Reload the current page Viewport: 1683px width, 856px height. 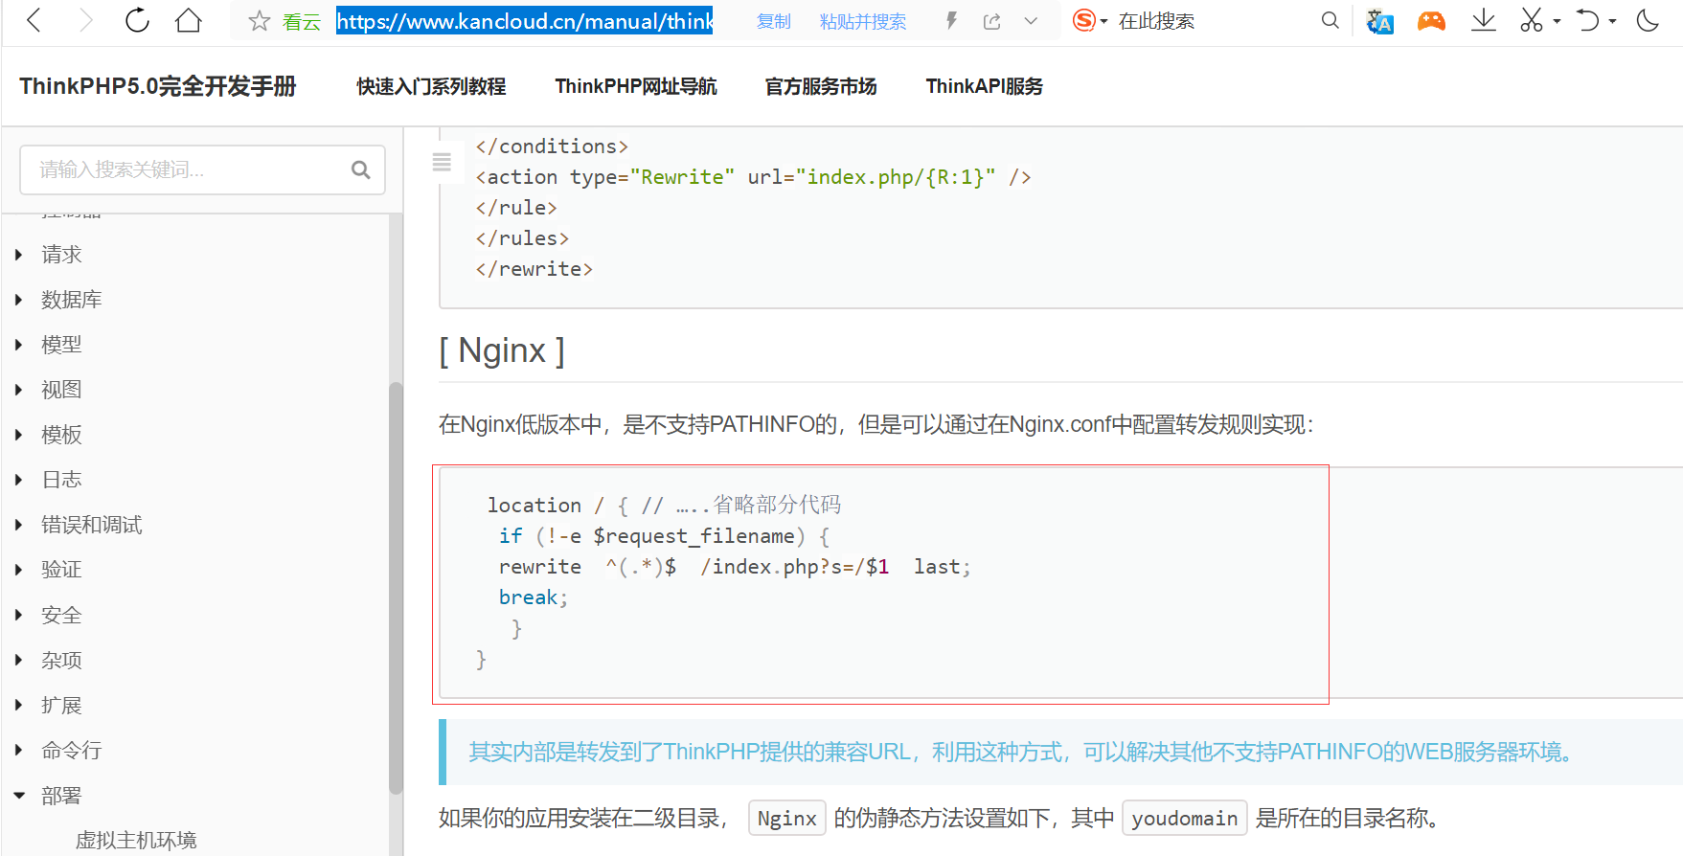click(137, 20)
